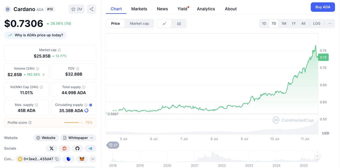The image size is (340, 168).
Task: Open the Reddit social link
Action: [65, 148]
